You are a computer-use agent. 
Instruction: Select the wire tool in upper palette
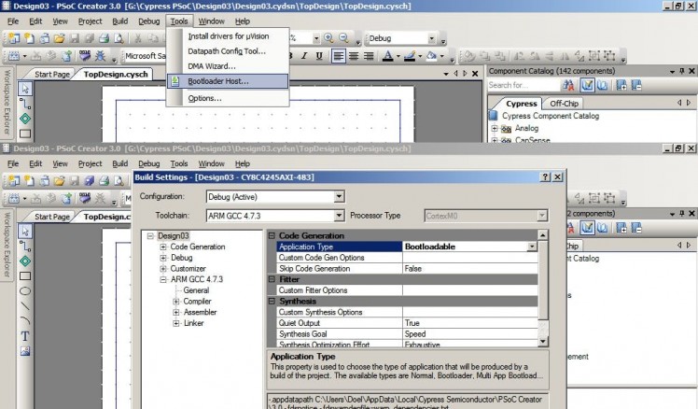[25, 104]
